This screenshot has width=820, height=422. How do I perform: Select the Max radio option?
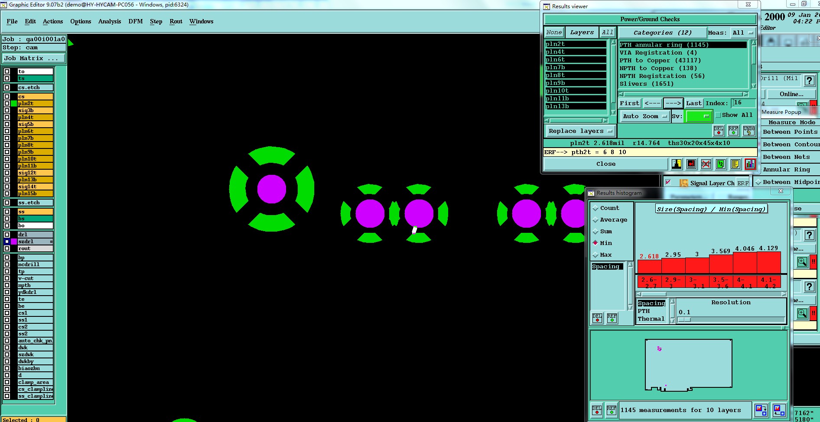coord(595,255)
